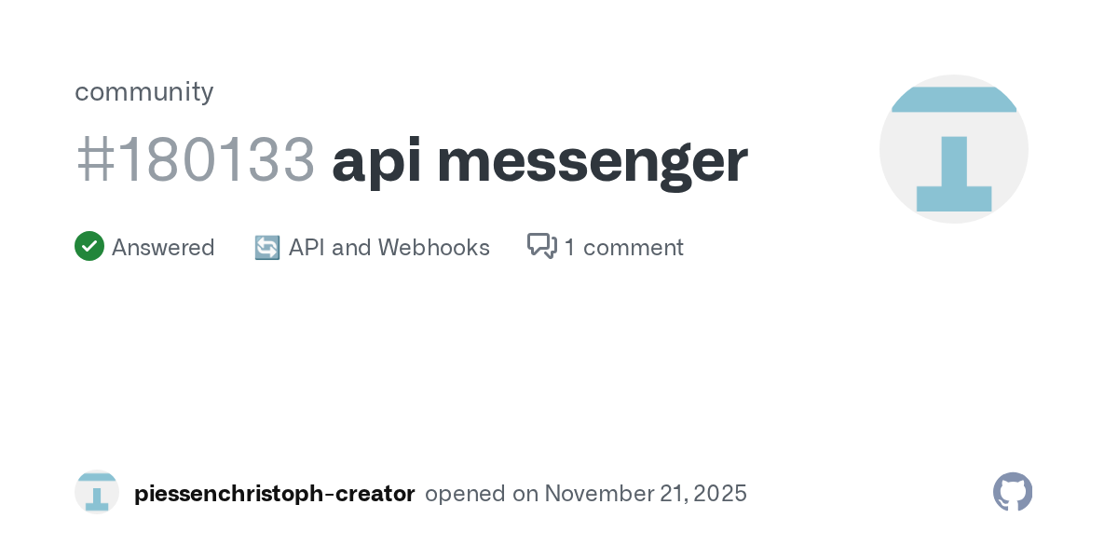Click the large identicon avatar image
Screen dimensions: 1118x559
tap(954, 149)
